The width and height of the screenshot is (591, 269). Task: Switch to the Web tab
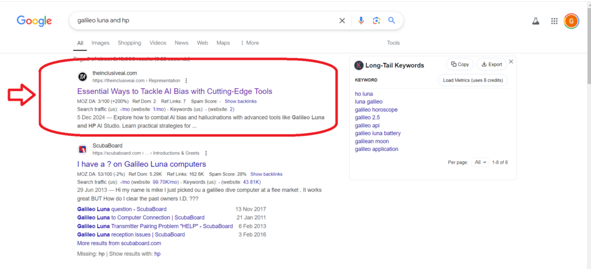(x=203, y=43)
